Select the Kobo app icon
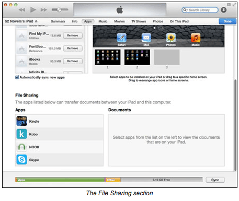Viewport: 239px width, 201px height. tap(21, 134)
